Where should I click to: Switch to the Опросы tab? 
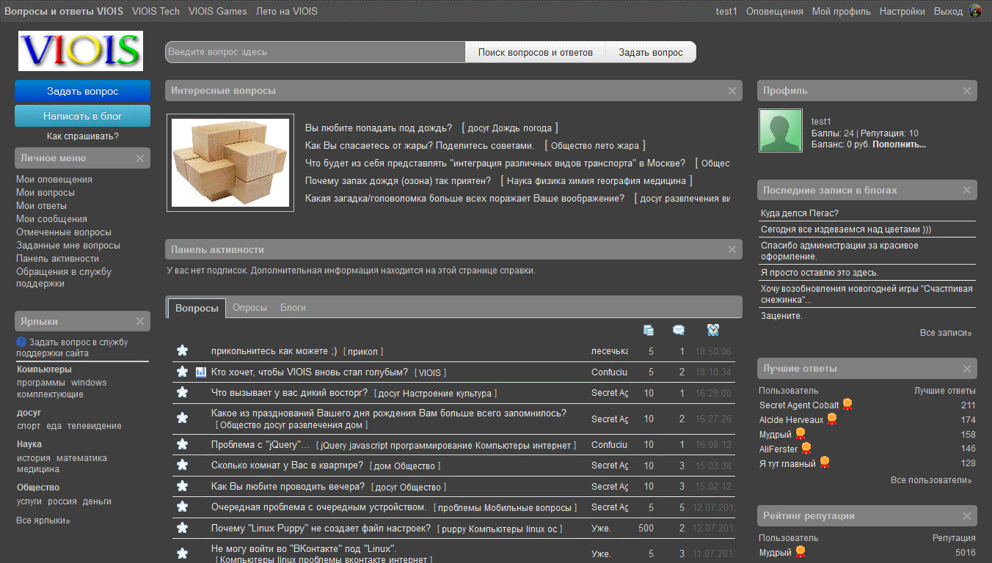click(249, 308)
